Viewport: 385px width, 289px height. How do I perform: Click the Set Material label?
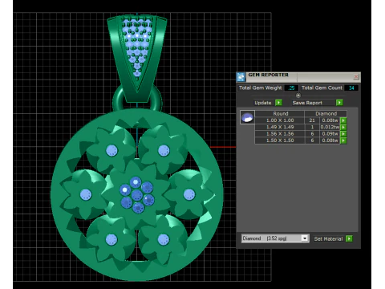[x=328, y=238]
